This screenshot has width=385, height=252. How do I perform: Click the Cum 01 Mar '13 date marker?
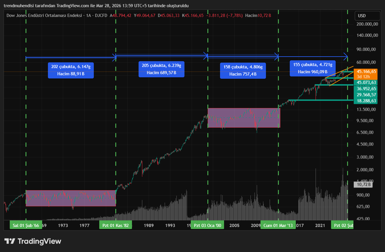[278, 225]
